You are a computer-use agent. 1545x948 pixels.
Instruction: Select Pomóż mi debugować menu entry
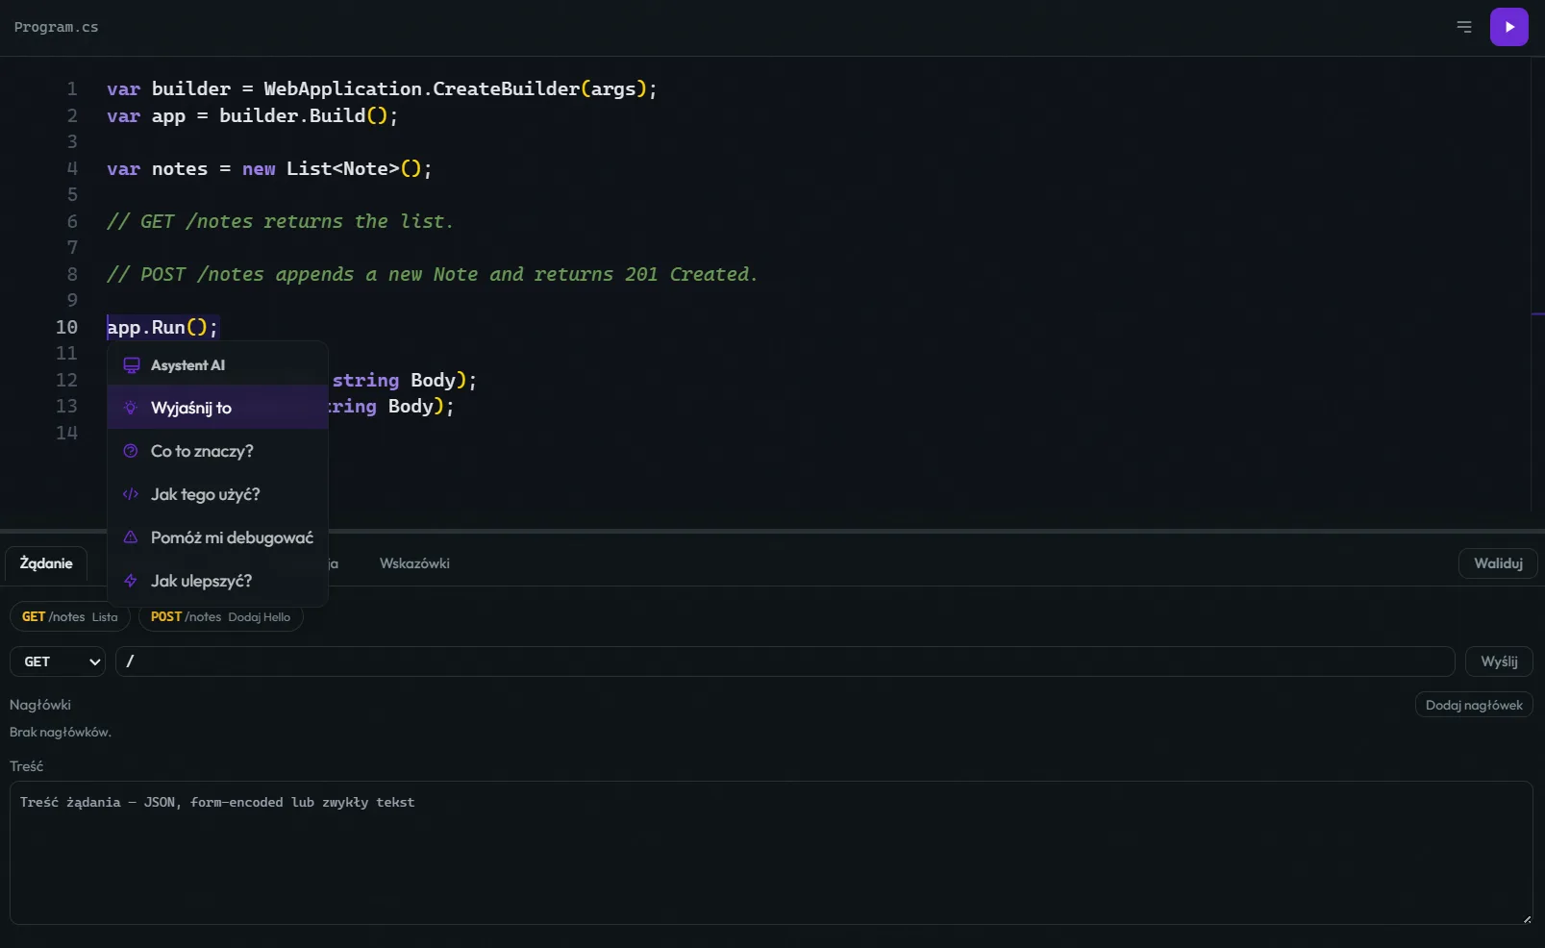(x=217, y=537)
